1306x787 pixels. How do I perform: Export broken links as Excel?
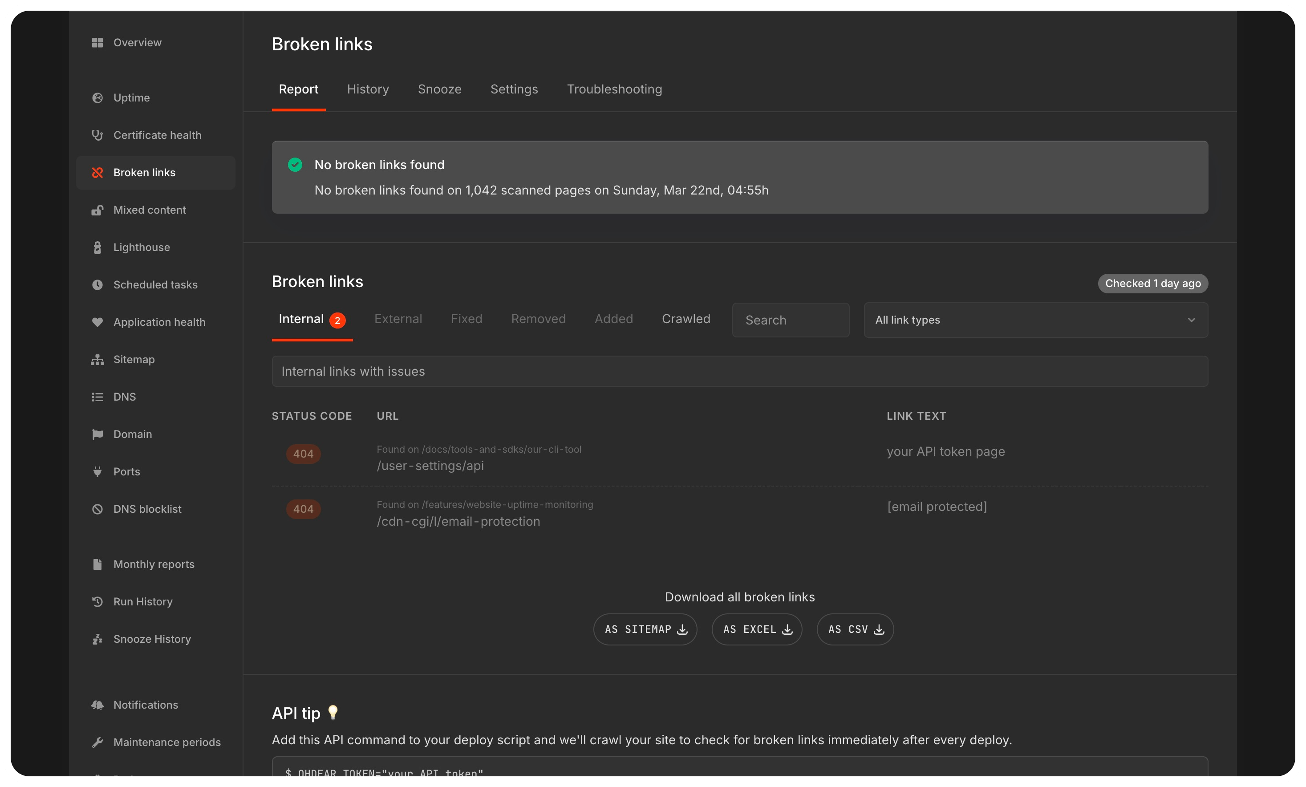756,629
